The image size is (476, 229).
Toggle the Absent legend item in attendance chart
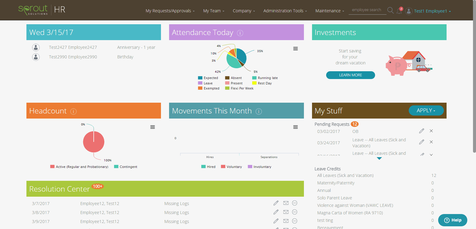(233, 78)
